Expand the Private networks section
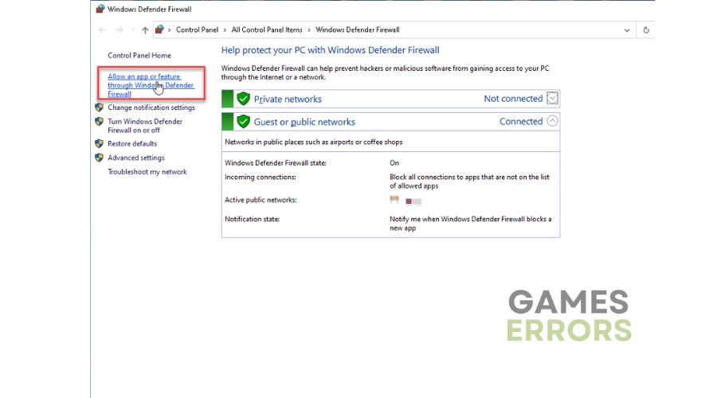This screenshot has height=398, width=717. pos(552,98)
